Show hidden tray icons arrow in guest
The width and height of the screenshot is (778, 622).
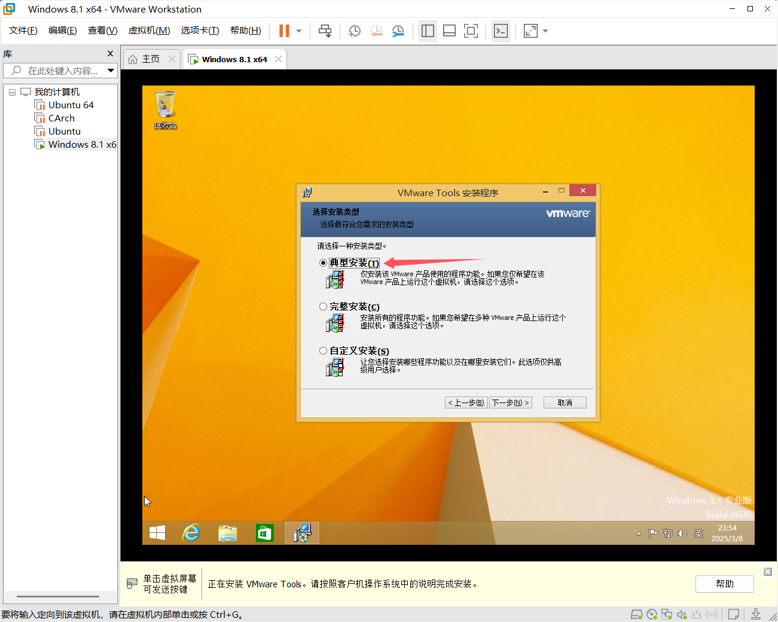(x=639, y=533)
